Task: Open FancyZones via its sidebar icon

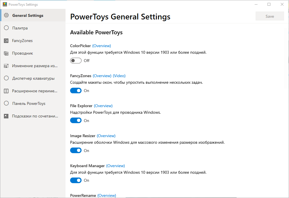Action: pos(6,41)
